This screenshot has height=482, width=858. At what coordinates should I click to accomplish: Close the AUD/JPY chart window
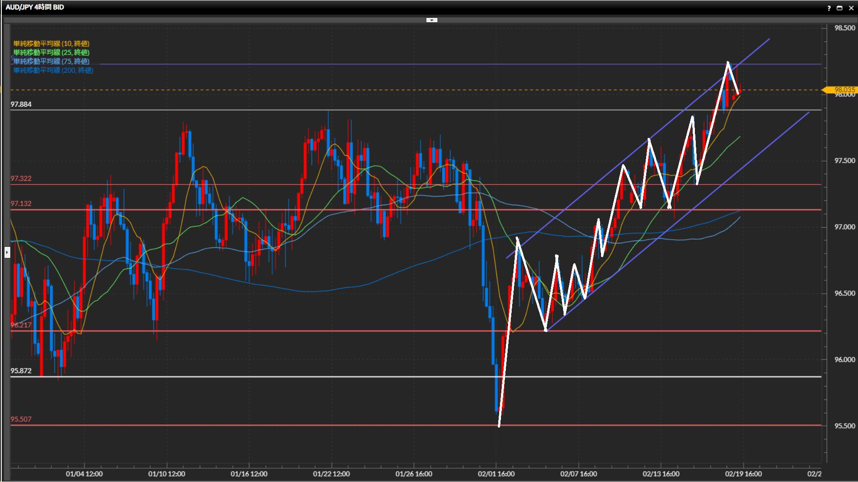click(851, 8)
